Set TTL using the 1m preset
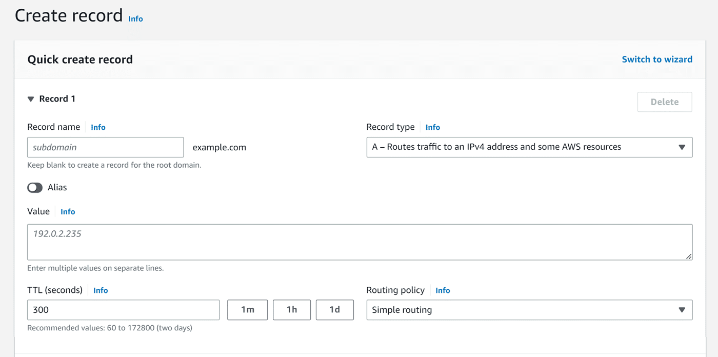Image resolution: width=718 pixels, height=357 pixels. click(247, 310)
